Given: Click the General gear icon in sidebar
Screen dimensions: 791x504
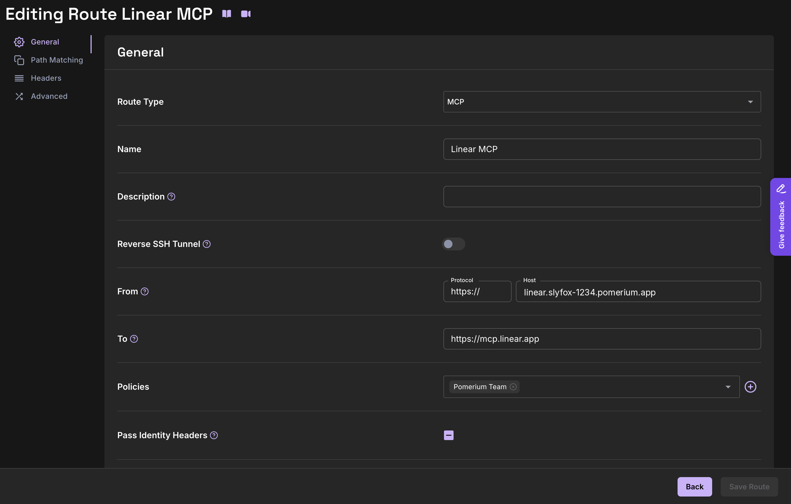Looking at the screenshot, I should coord(19,42).
